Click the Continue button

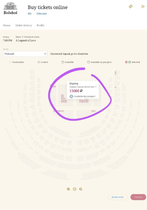pyautogui.click(x=138, y=197)
